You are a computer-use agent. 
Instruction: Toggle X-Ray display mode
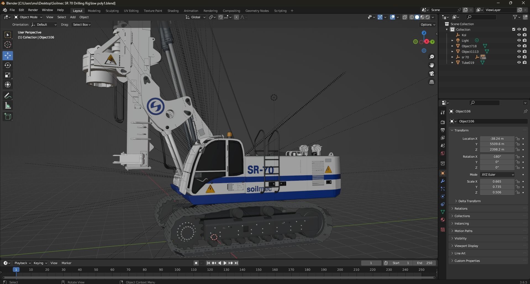[405, 17]
